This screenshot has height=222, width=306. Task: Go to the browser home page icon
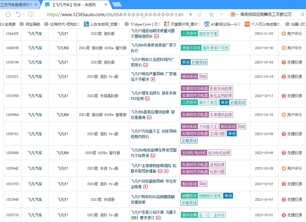coord(8,14)
